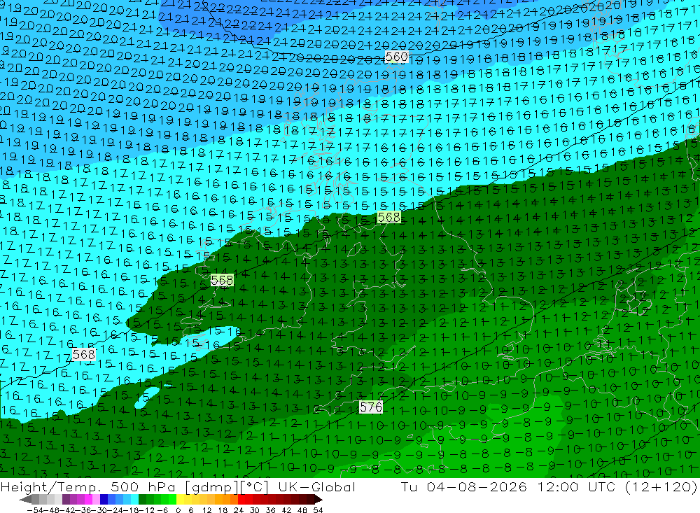Click the '12:00 UTC' time text
This screenshot has height=513, width=700.
point(576,486)
